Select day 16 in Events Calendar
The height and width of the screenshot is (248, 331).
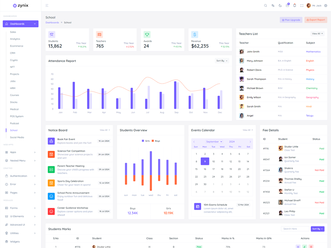[x=205, y=169]
